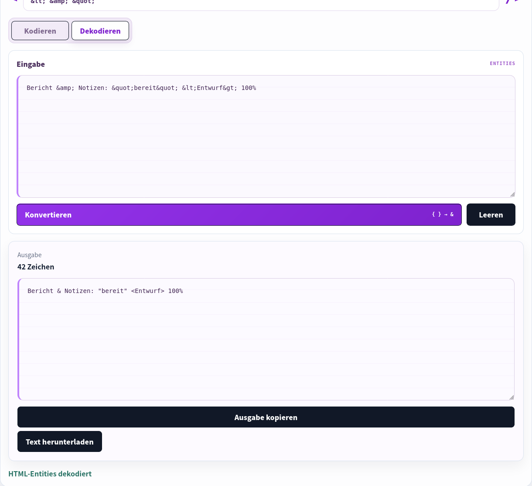Click the Eingabe heading
This screenshot has width=532, height=486.
click(x=31, y=64)
